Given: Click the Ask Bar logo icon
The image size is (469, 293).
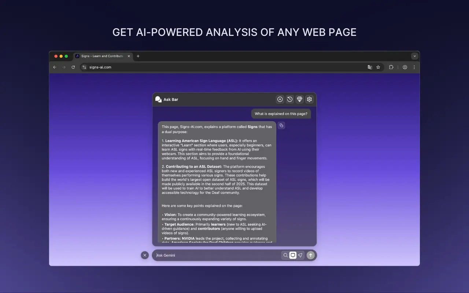Looking at the screenshot, I should [x=158, y=99].
